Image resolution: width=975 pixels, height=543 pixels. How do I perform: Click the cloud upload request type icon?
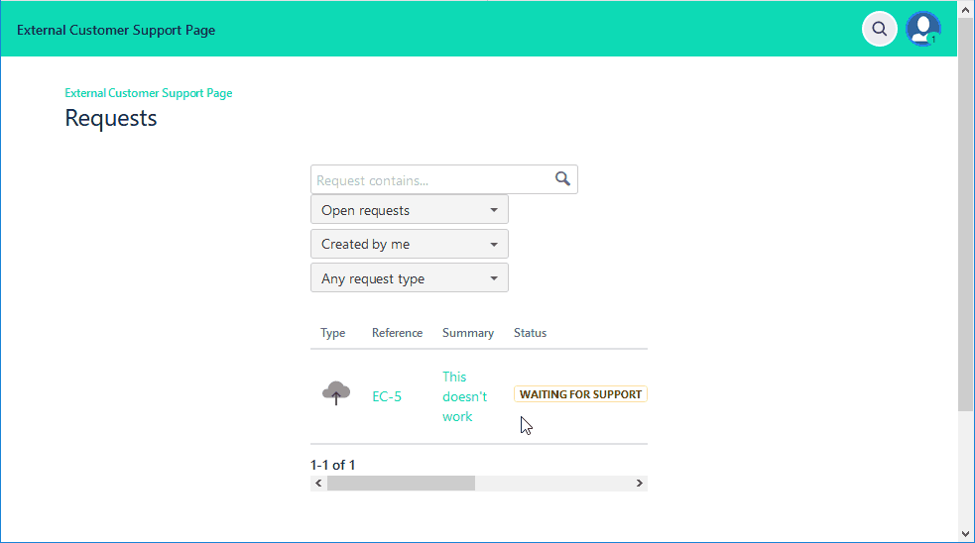[336, 393]
